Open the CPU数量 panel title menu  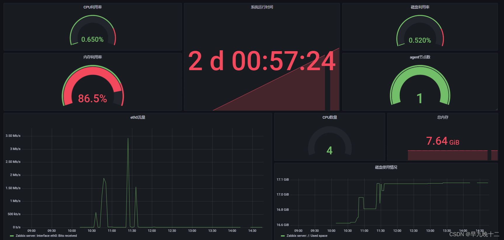pyautogui.click(x=330, y=117)
